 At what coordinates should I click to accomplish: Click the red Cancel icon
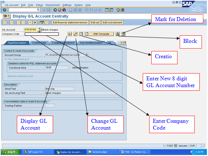(x=64, y=10)
